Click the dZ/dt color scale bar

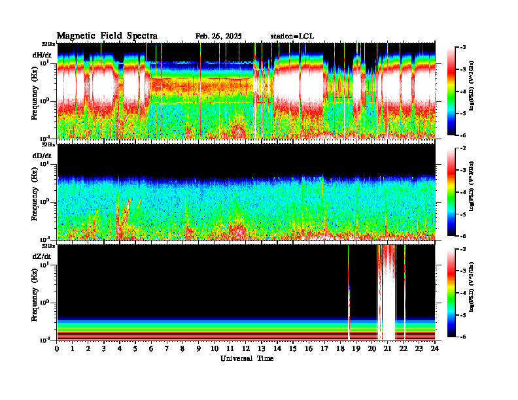[x=451, y=292]
